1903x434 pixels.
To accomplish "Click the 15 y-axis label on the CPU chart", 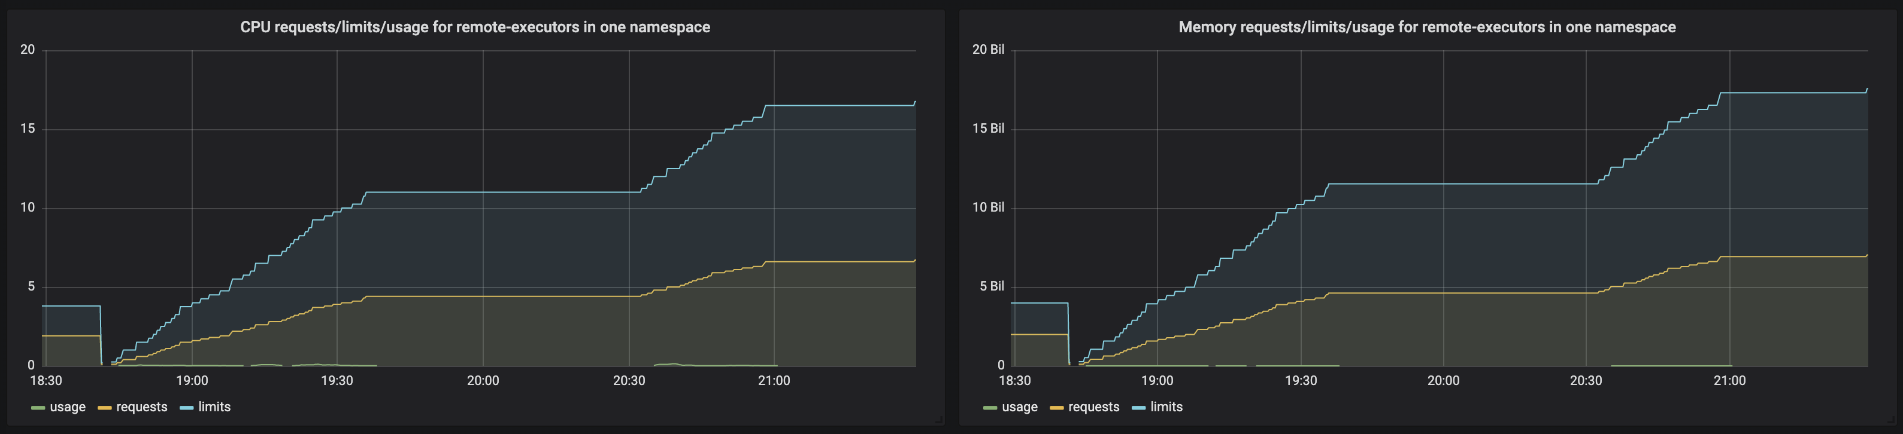I will [28, 129].
